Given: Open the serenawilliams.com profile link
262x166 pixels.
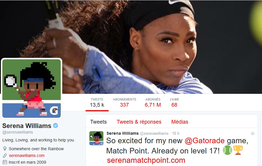Looking at the screenshot, I should click(x=27, y=155).
